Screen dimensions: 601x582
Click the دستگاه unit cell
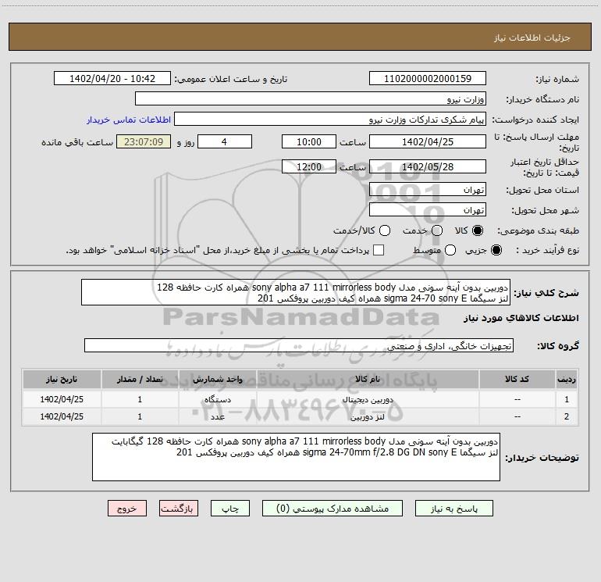pos(217,399)
